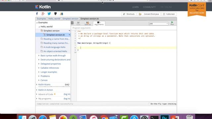The image size is (212, 119).
Task: Place cursor on highlighted editor line 8
Action: click(x=127, y=48)
